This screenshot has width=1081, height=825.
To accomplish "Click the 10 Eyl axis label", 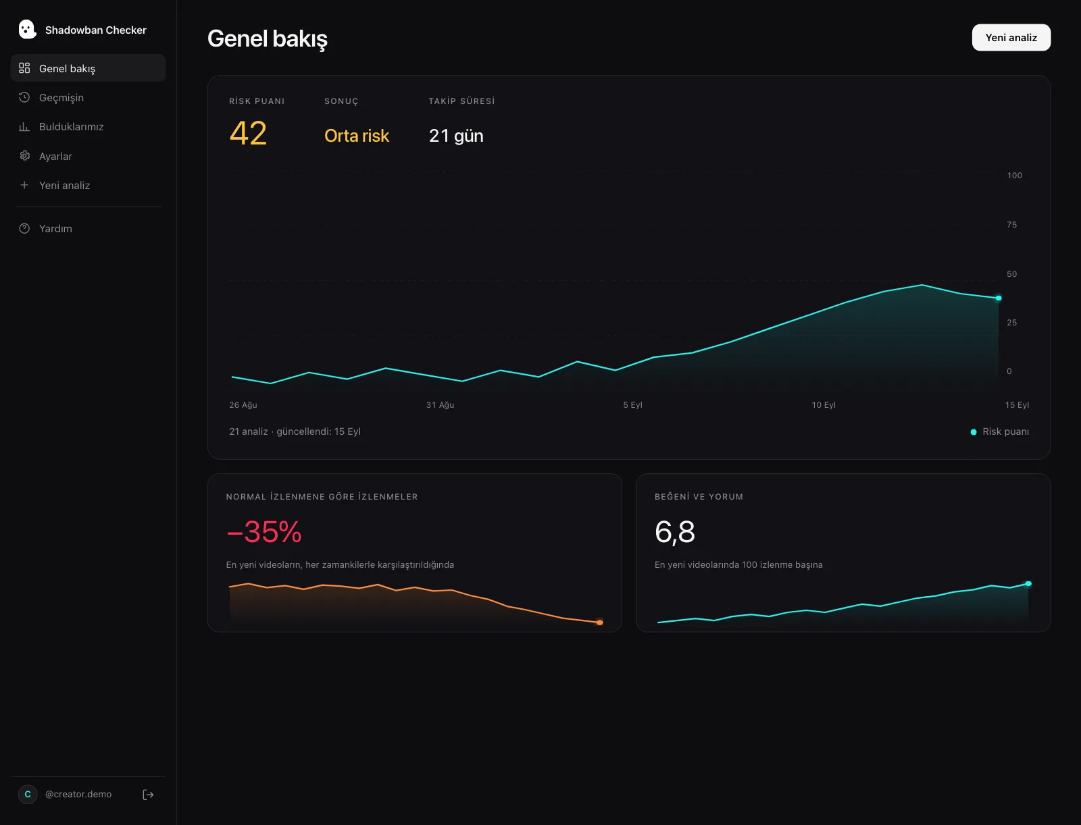I will click(x=824, y=405).
